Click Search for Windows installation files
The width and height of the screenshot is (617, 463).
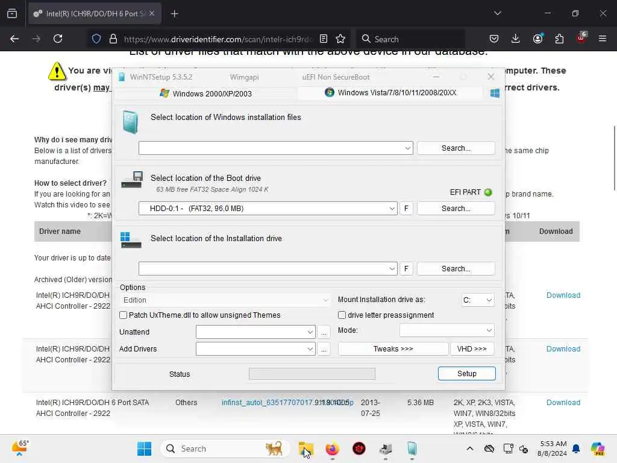[x=456, y=148]
